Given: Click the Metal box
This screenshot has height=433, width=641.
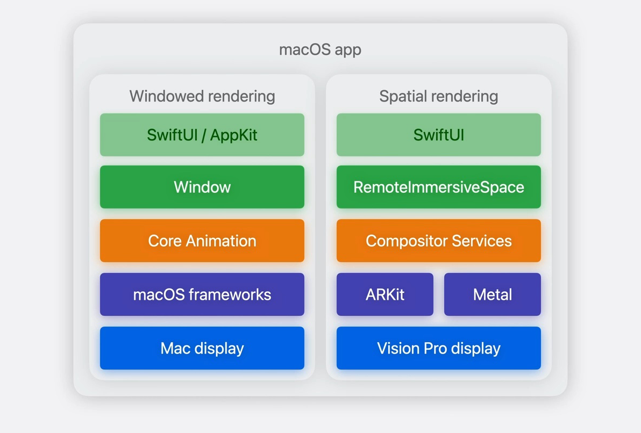Looking at the screenshot, I should (493, 294).
